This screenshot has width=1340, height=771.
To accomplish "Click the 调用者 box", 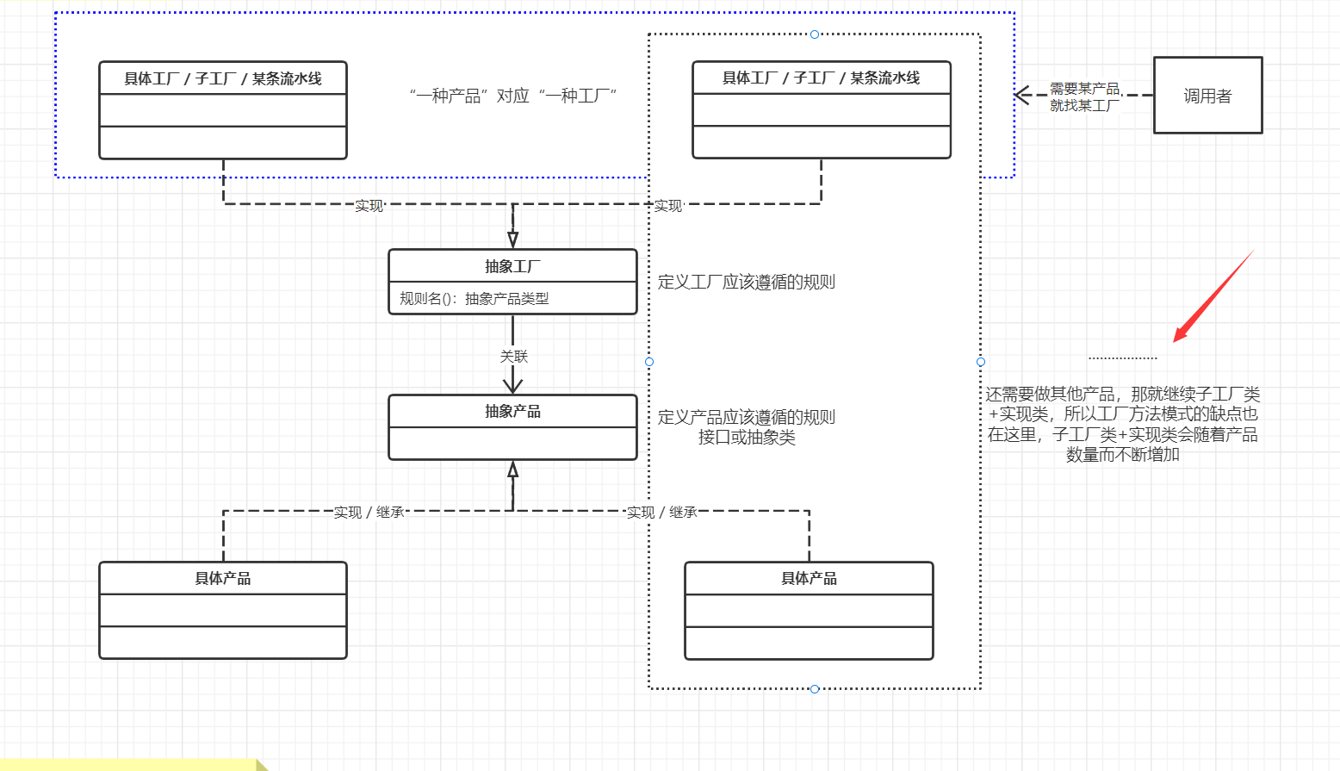I will (1207, 96).
